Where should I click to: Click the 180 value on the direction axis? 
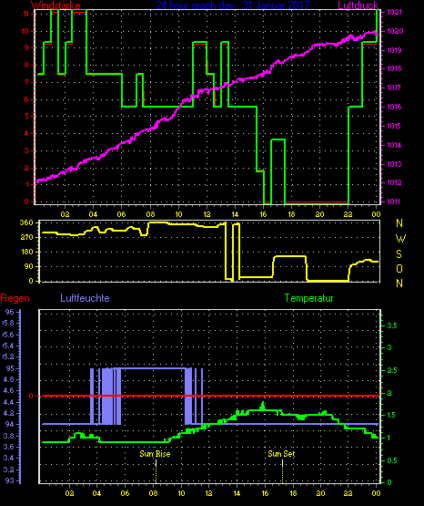(26, 252)
